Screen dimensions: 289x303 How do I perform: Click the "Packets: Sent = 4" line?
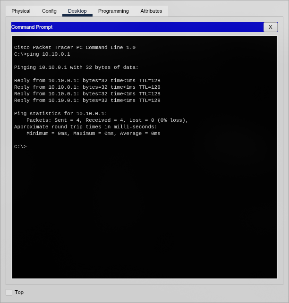(x=107, y=120)
